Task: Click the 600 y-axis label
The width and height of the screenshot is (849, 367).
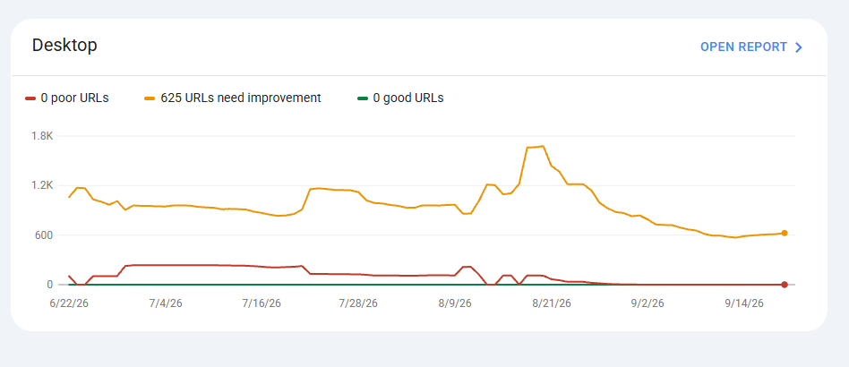Action: [42, 235]
